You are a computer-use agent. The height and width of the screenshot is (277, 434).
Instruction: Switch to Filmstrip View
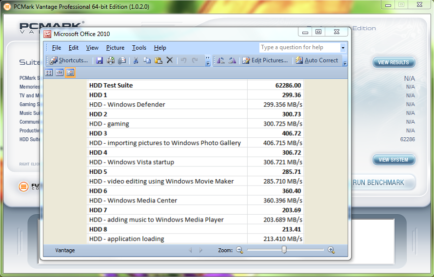coord(59,73)
